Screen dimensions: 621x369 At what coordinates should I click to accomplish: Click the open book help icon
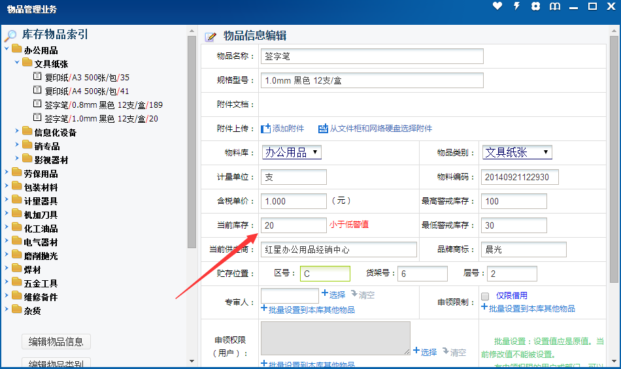tap(555, 7)
